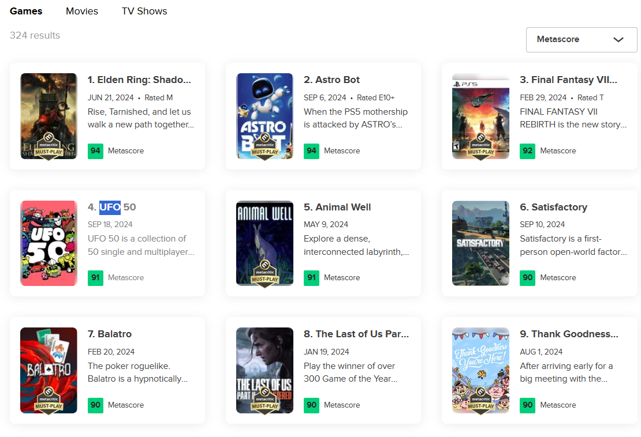Click 'SEP 6, 2024' release date
The width and height of the screenshot is (641, 437).
coord(325,97)
